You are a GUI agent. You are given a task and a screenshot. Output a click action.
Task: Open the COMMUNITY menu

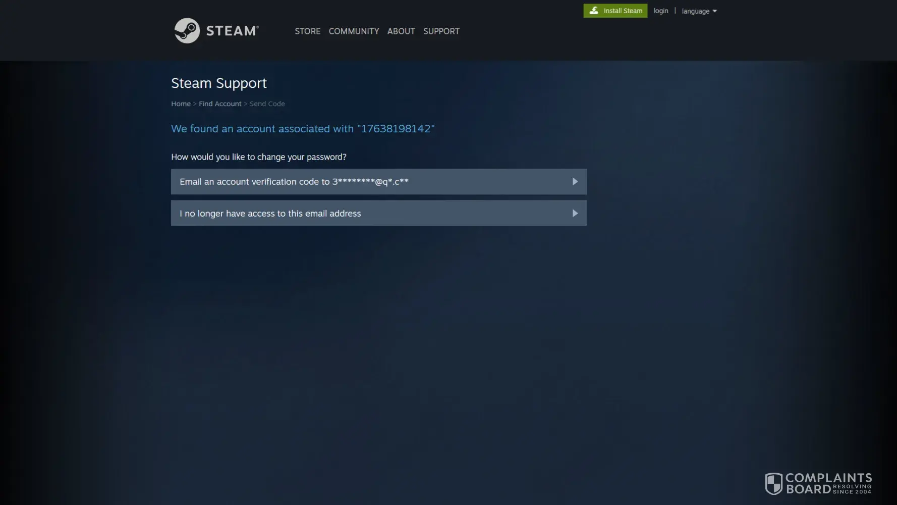pyautogui.click(x=354, y=31)
